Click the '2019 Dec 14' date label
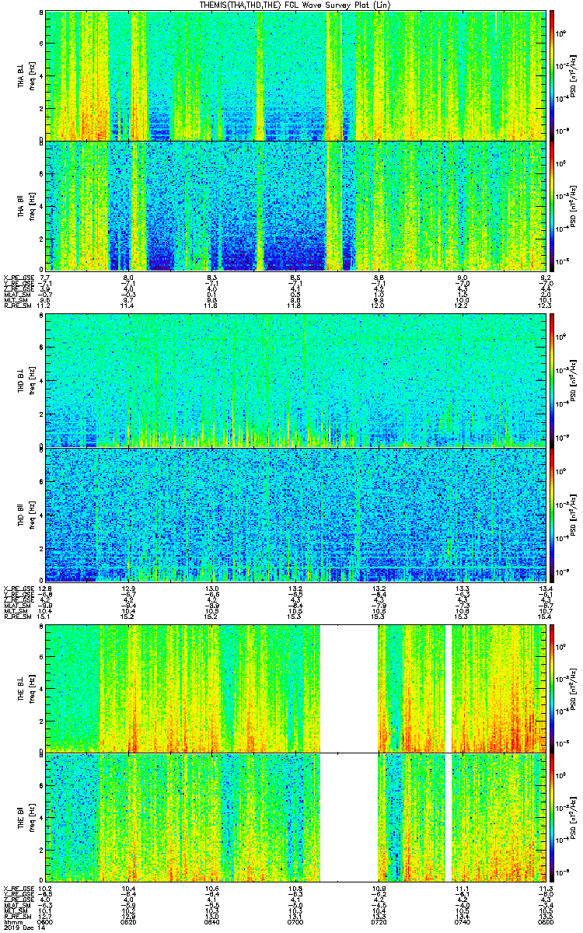The width and height of the screenshot is (583, 933). 23,928
